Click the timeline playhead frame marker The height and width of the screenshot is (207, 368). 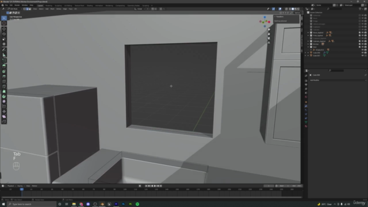22,189
